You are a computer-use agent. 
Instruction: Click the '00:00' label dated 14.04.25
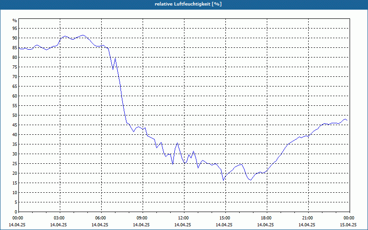pos(18,218)
